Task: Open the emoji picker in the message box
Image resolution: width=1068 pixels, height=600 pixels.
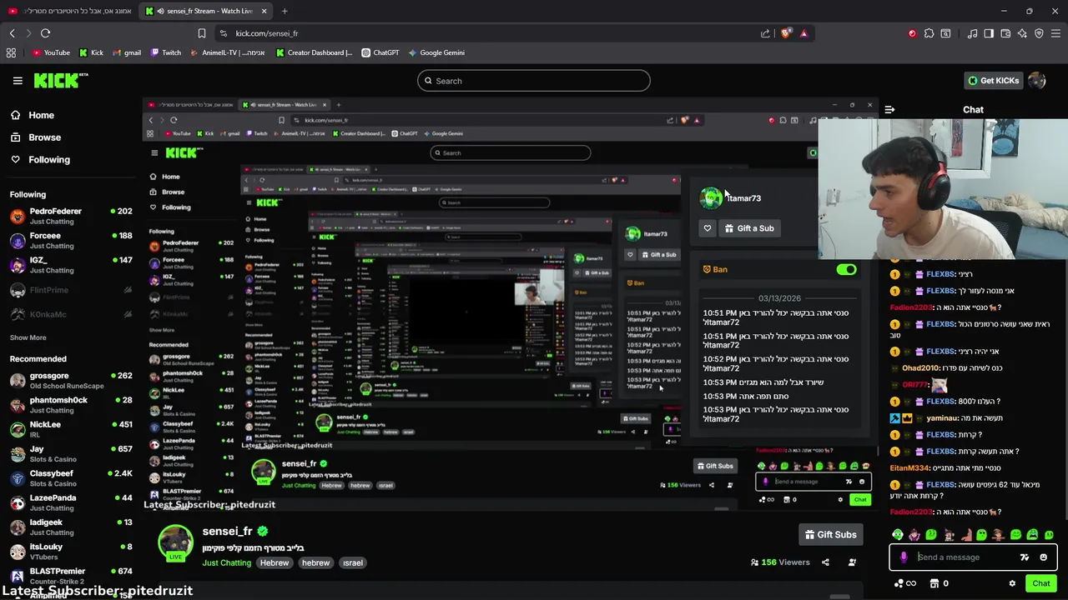Action: 1043,557
